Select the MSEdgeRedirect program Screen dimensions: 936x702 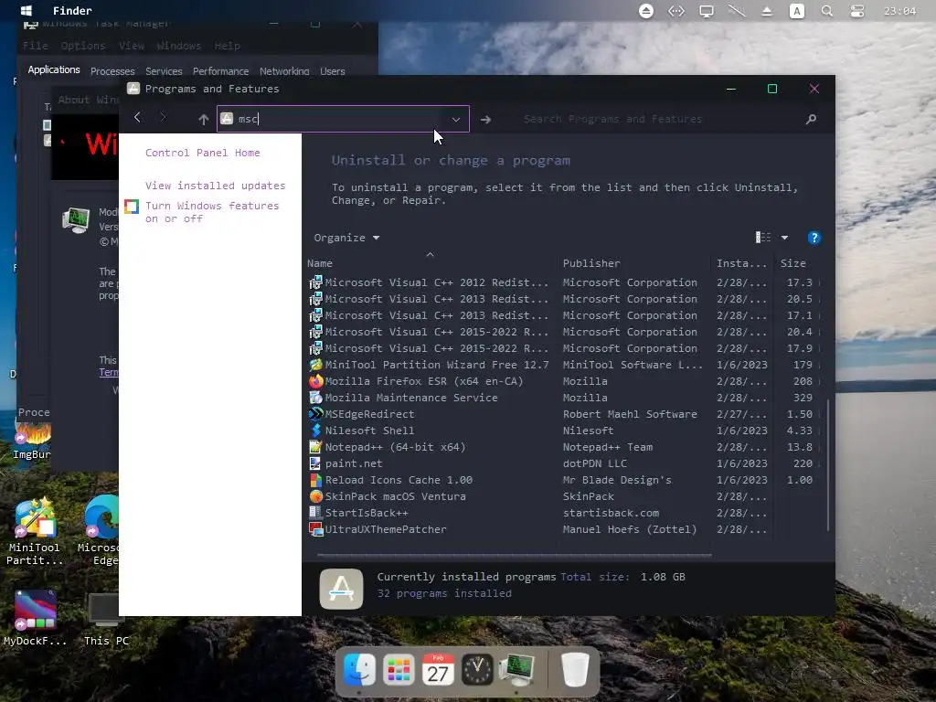[x=563, y=414]
